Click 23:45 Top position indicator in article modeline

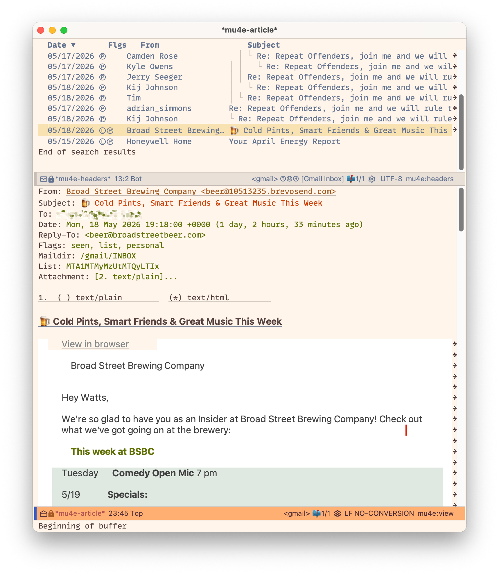[x=125, y=513]
